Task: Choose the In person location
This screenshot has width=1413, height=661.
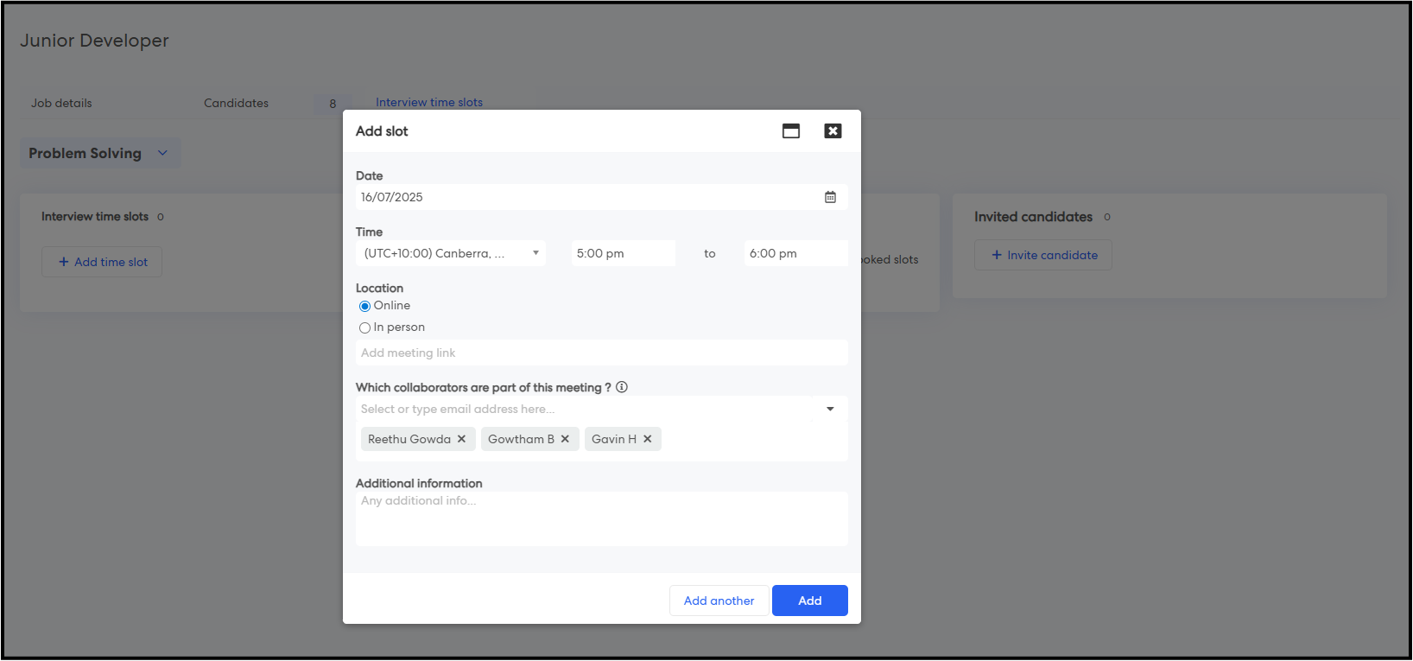Action: (364, 327)
